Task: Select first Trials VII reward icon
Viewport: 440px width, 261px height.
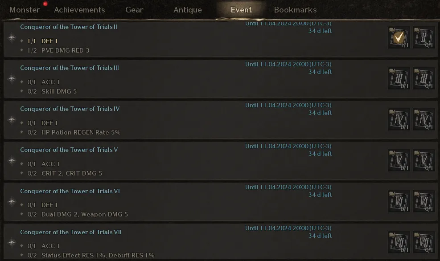Action: (x=399, y=242)
